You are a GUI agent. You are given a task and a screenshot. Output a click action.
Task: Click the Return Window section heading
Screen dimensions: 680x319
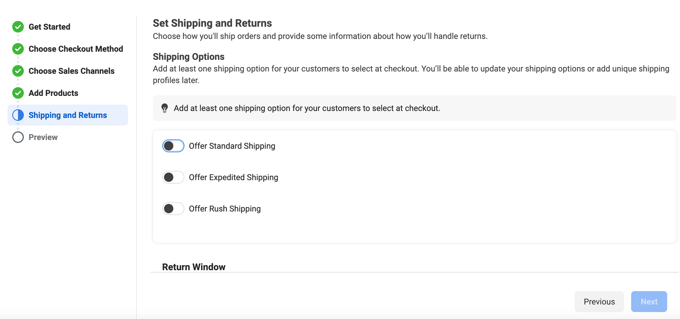pos(194,266)
